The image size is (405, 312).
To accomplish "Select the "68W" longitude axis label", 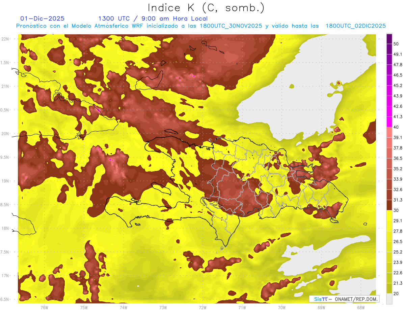I will coord(361,308).
